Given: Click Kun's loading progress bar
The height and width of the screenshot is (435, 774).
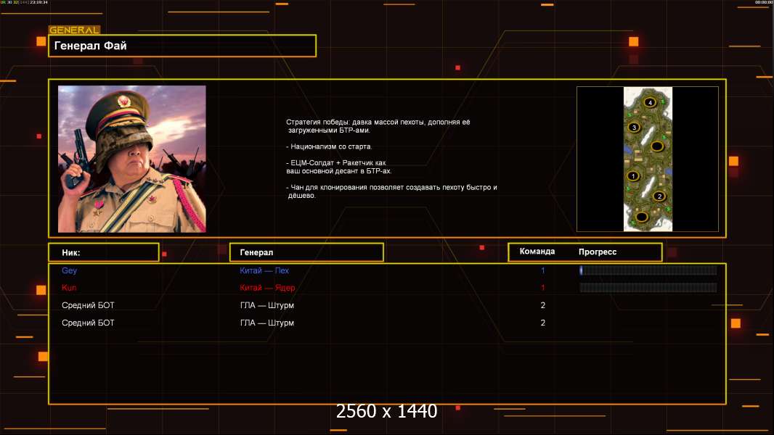Looking at the screenshot, I should [x=648, y=288].
